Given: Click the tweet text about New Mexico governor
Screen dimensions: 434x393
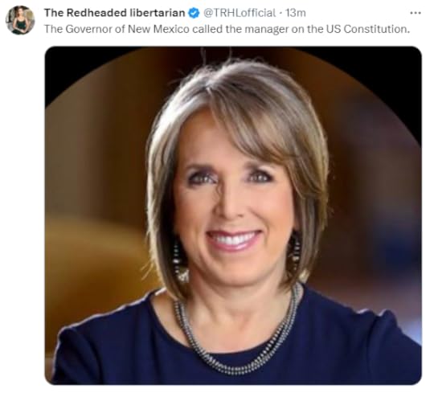Looking at the screenshot, I should tap(227, 29).
